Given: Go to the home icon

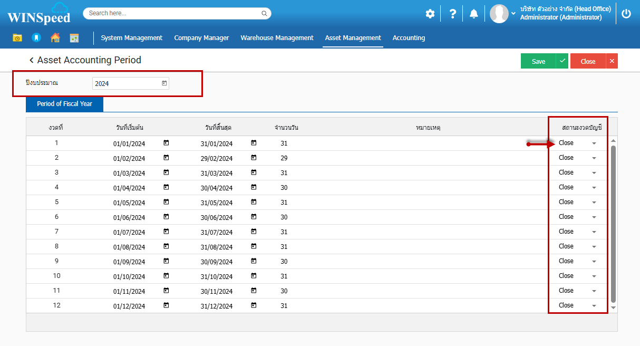Looking at the screenshot, I should tap(55, 37).
